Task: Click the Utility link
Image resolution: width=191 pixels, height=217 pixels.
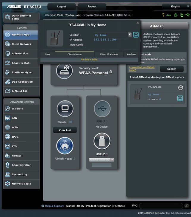Action: point(81,206)
